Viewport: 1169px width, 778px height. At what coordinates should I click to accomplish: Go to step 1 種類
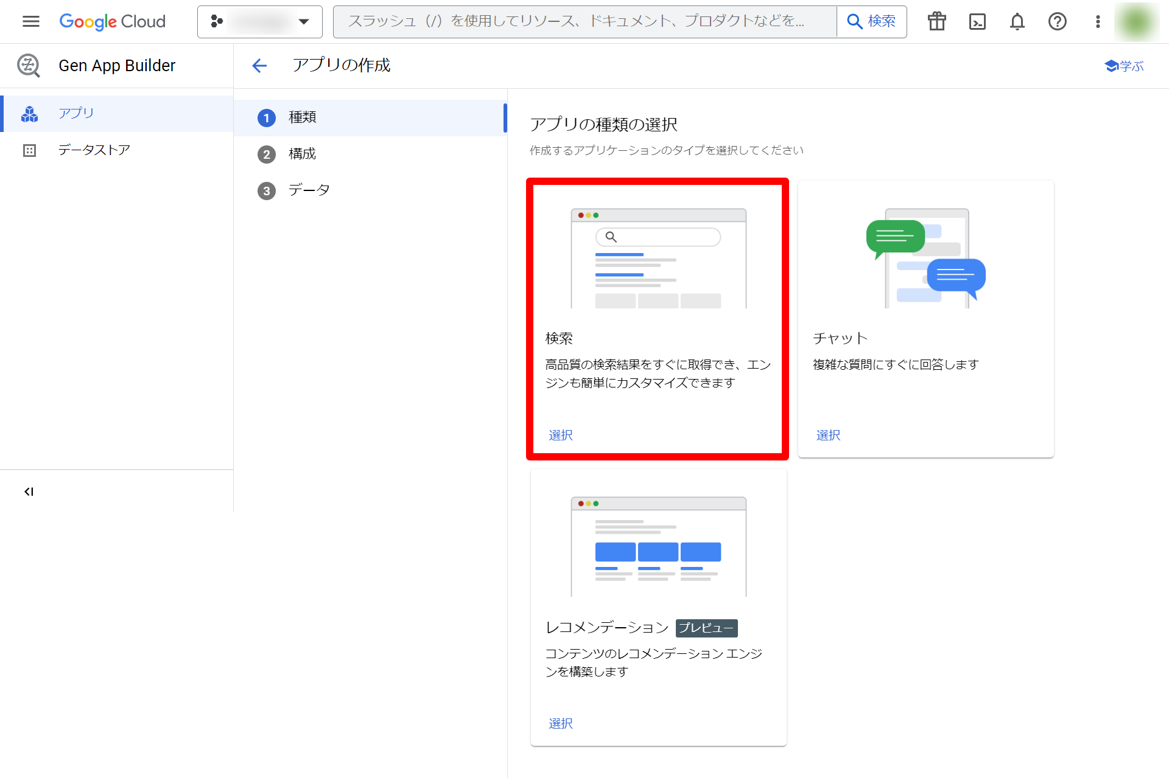click(x=302, y=117)
